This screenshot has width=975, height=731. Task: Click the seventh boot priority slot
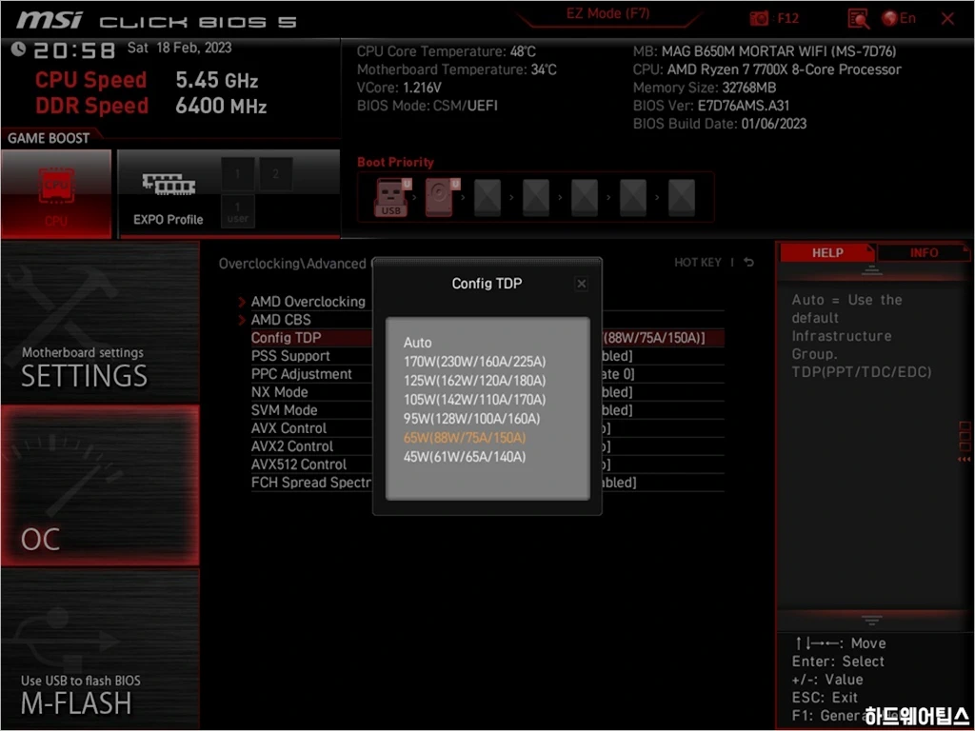coord(682,197)
